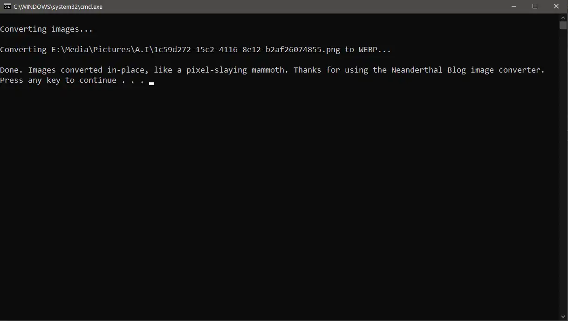
Task: Click the blinking cursor after the prompt
Action: [151, 84]
